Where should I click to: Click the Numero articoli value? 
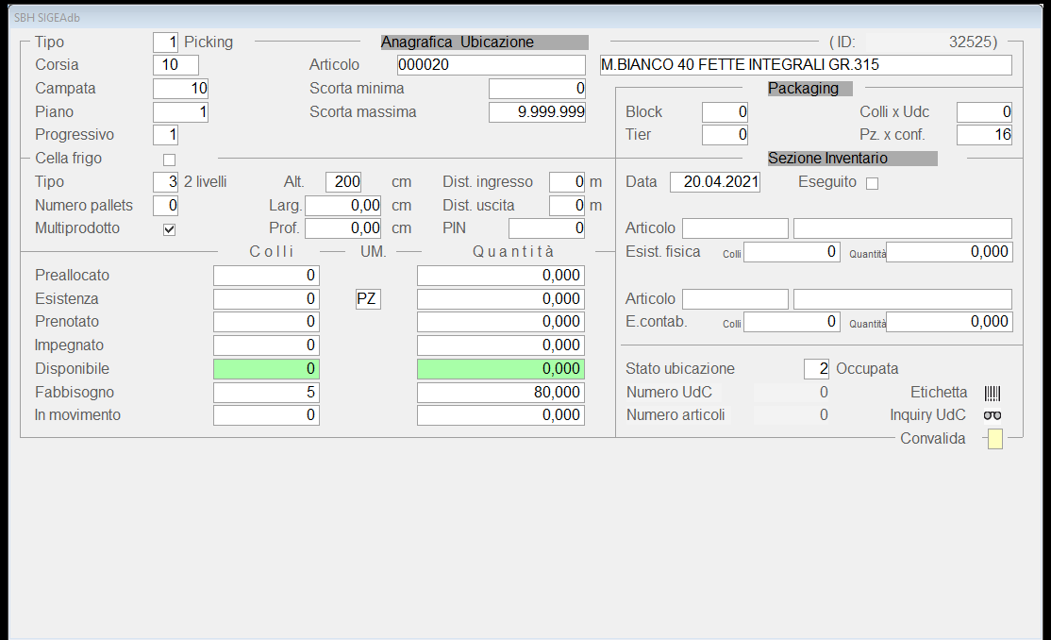point(792,415)
